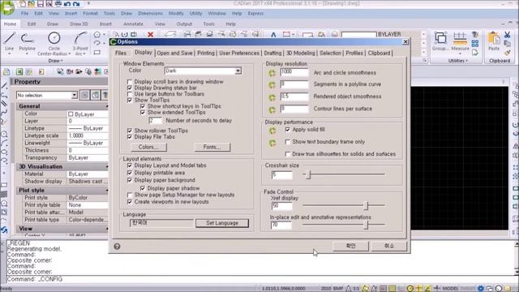Open the Circle Center-Radius dropdown arrow
This screenshot has width=519, height=292.
tap(70, 54)
